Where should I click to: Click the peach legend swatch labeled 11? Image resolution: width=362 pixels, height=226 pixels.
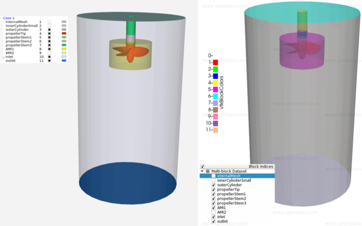coord(215,130)
